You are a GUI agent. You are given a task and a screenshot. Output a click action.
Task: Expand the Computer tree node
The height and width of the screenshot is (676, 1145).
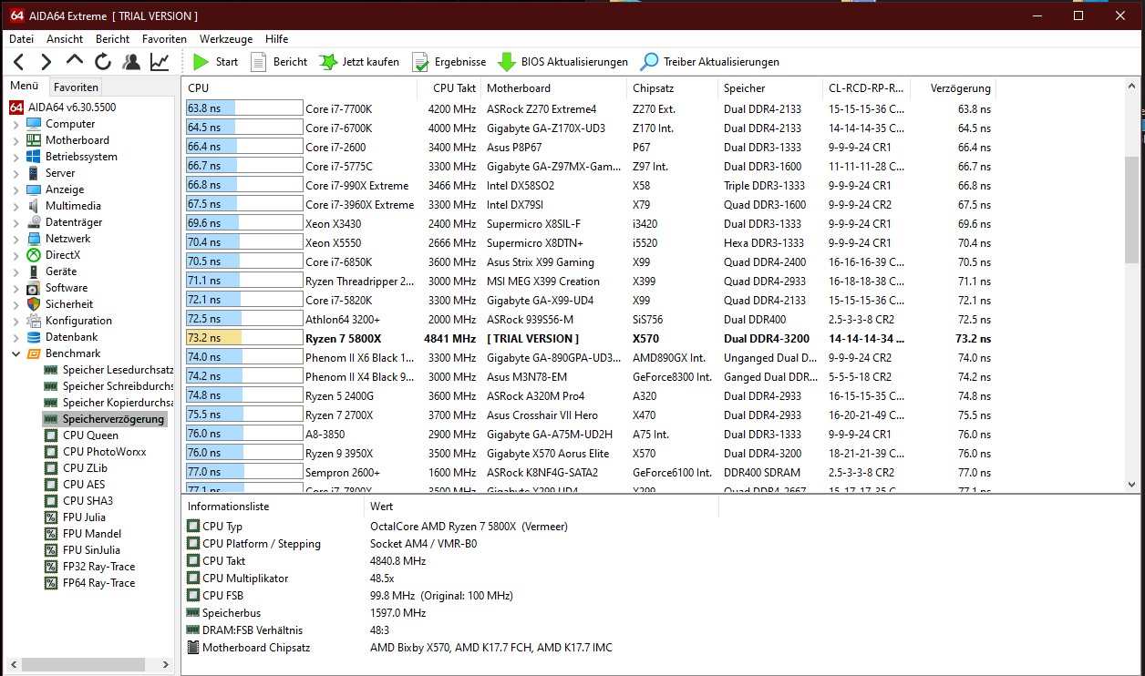[15, 124]
